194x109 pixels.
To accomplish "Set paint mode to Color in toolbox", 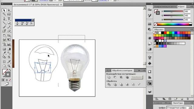I will (x=3, y=80).
